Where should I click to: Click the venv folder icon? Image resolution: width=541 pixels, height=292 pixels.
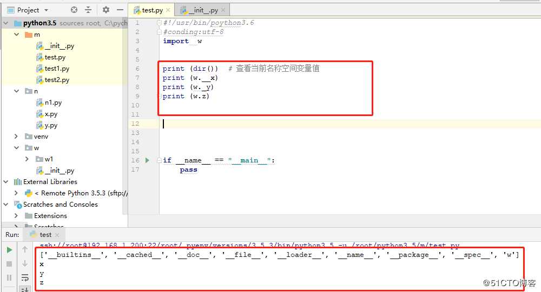pos(29,137)
